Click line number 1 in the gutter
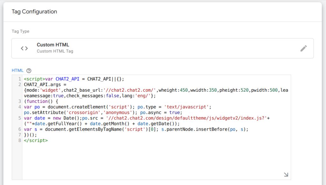Screen dimensions: 326x185 (x=19, y=79)
